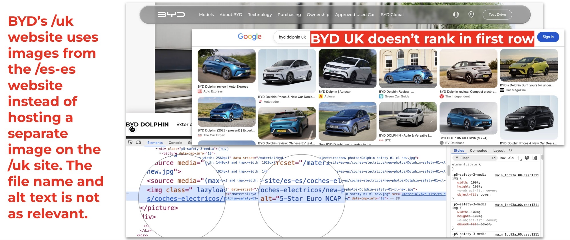
Task: Toggle the element state :hov button
Action: click(502, 158)
